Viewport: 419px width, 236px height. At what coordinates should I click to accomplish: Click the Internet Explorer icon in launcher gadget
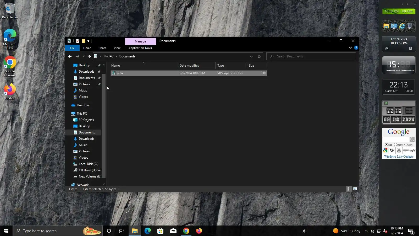pos(402,26)
